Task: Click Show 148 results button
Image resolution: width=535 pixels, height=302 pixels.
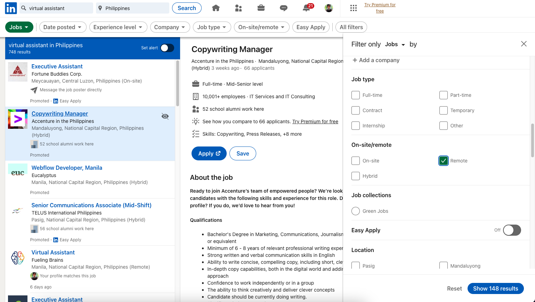Action: pos(495,288)
